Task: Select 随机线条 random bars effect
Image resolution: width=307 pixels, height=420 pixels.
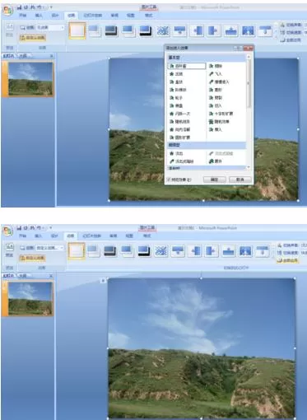Action: pyautogui.click(x=180, y=122)
